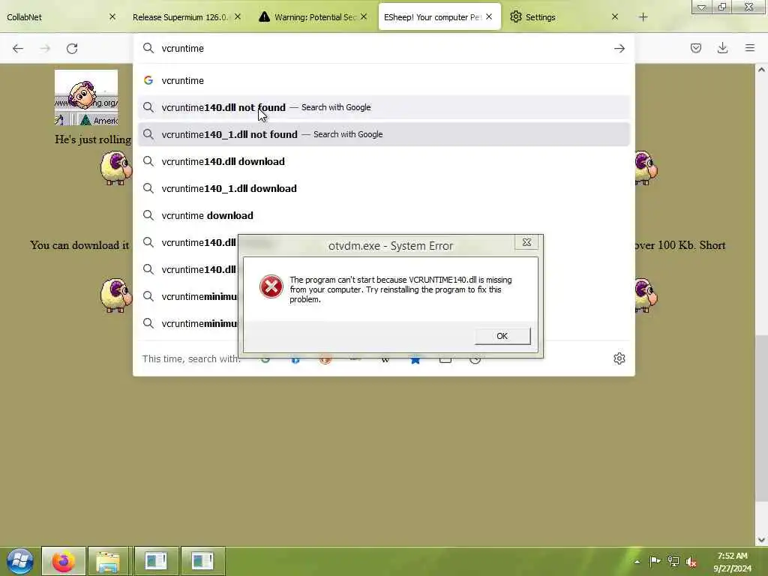Select the vcruntime download suggestion

383,215
